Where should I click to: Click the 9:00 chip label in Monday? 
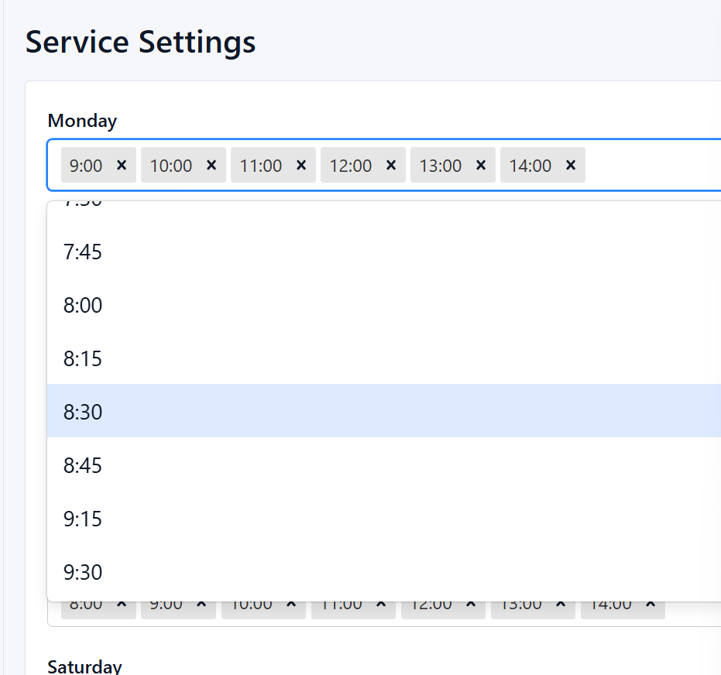click(x=86, y=166)
